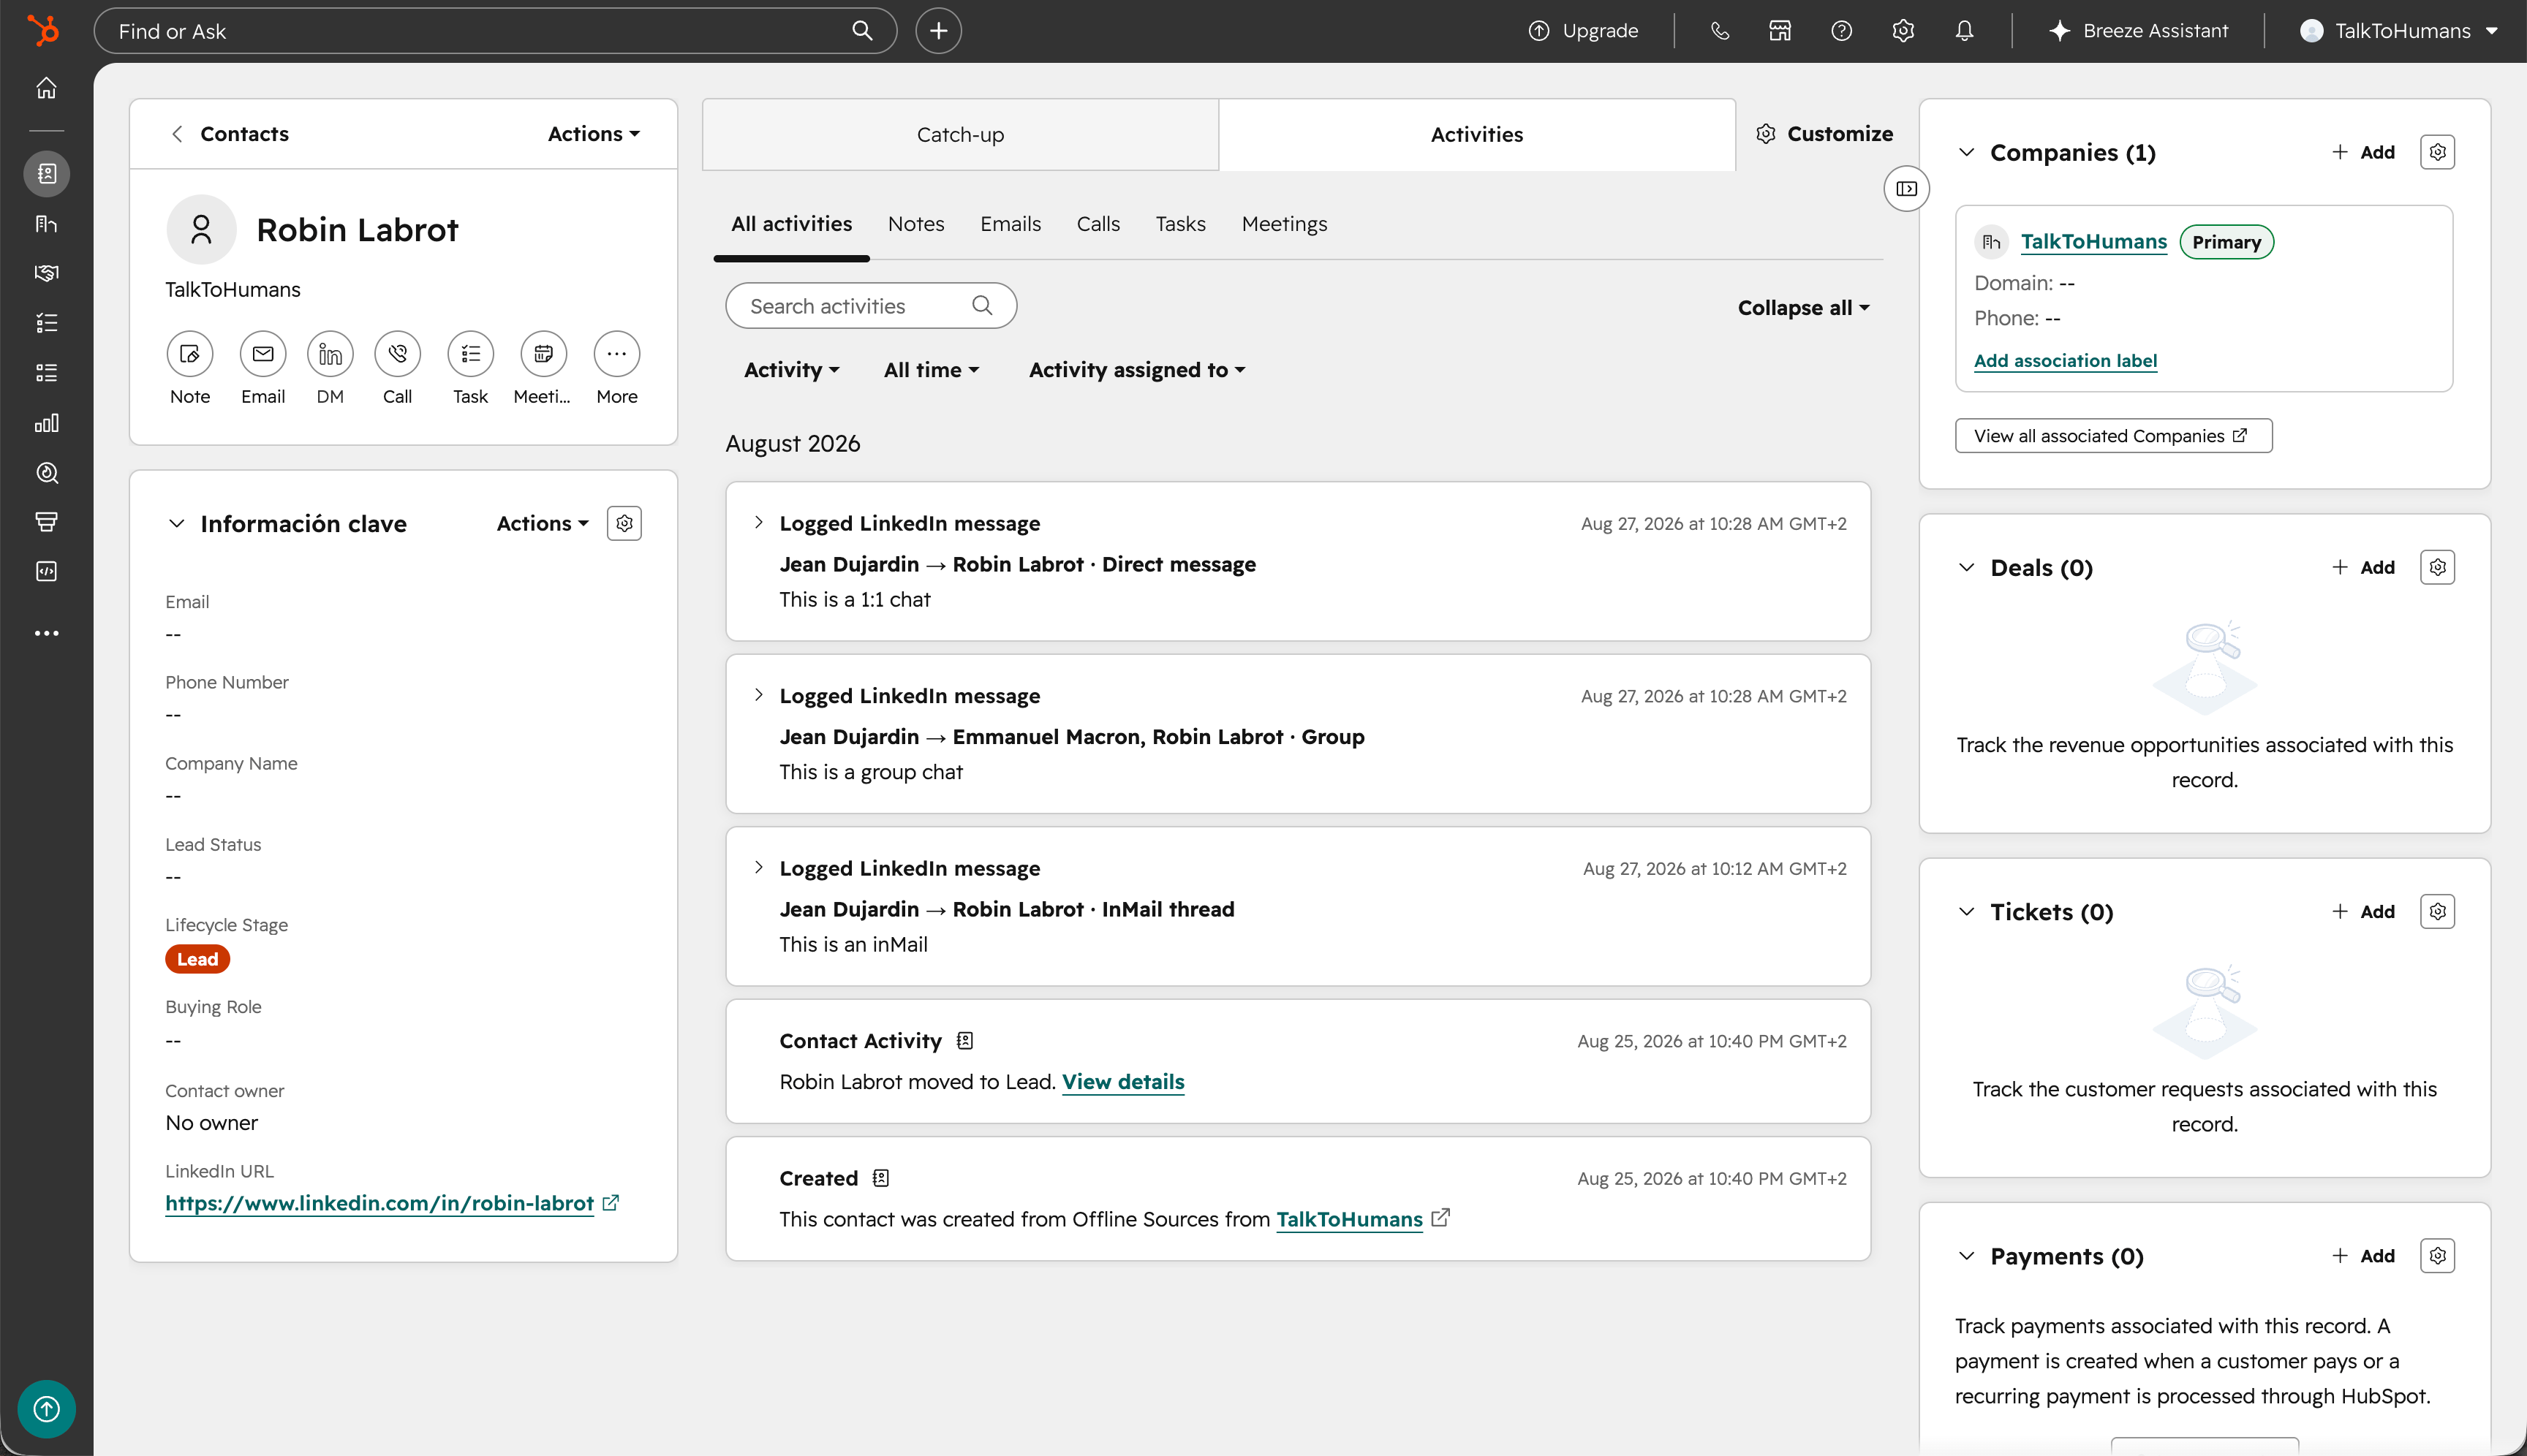Screen dimensions: 2527x1456
Task: Click Upgrade in the top bar
Action: pos(1584,31)
